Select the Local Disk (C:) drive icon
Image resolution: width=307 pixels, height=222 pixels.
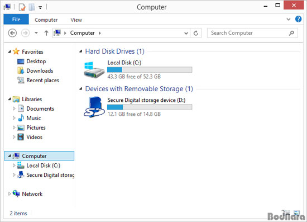coord(94,70)
